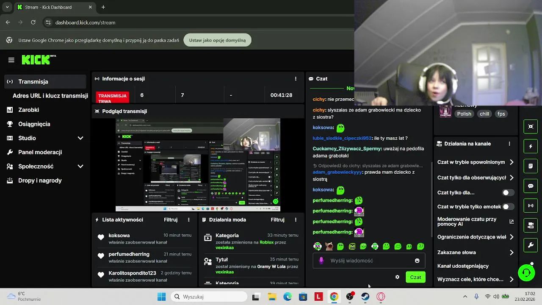Show hidden system tray icons chevron
This screenshot has width=542, height=305.
[x=465, y=297]
